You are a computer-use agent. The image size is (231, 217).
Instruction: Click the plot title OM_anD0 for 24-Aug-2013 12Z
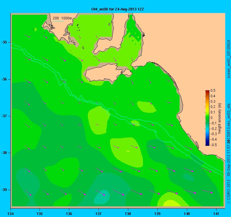pyautogui.click(x=118, y=9)
